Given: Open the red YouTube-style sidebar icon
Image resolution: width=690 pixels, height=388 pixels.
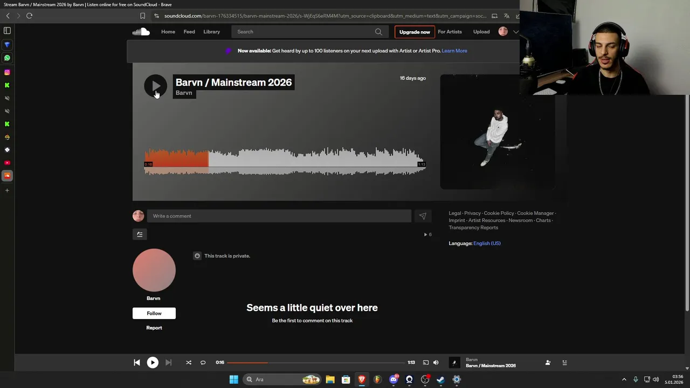Looking at the screenshot, I should point(7,163).
